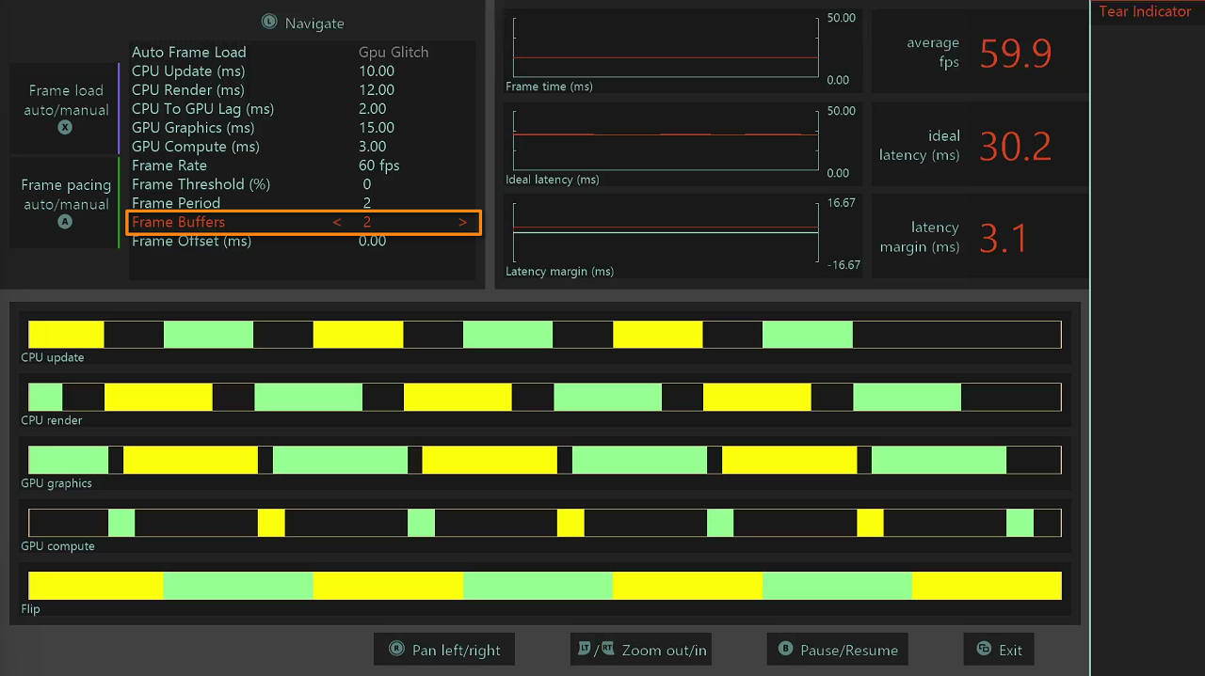Click the average fps value 59.9
Screen dimensions: 1205x676
click(x=1015, y=54)
